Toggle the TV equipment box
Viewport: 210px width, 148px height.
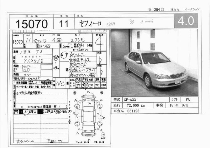(91, 86)
